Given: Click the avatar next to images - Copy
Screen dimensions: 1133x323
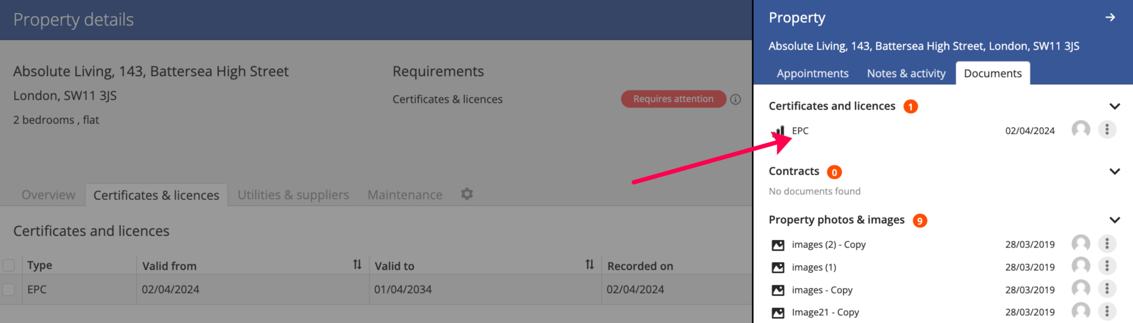Looking at the screenshot, I should [1081, 289].
